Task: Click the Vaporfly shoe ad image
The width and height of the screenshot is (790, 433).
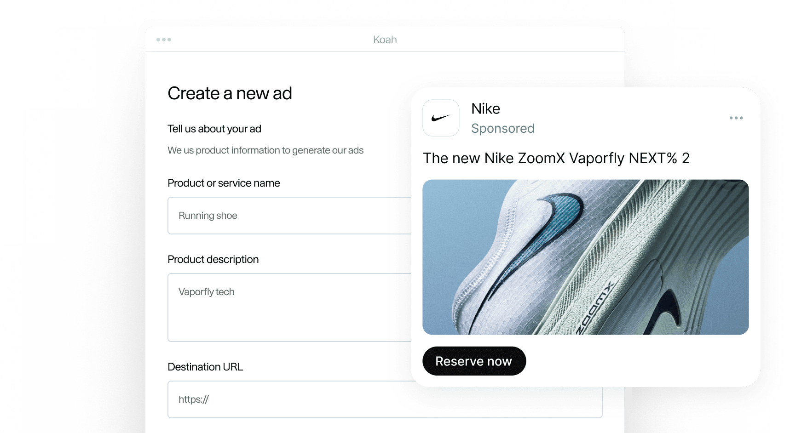Action: pyautogui.click(x=584, y=257)
